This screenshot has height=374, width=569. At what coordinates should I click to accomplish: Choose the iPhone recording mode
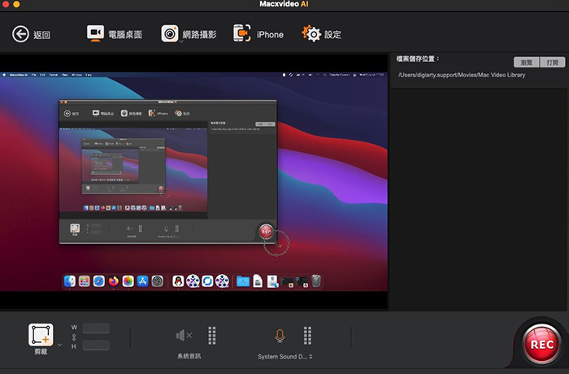[258, 34]
